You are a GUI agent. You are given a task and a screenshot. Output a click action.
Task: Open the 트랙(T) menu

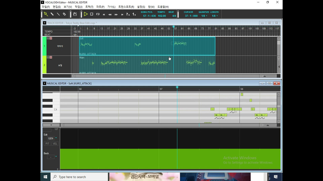click(89, 7)
